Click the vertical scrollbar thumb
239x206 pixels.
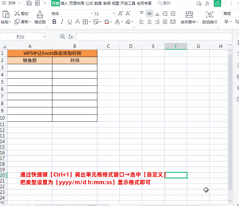pos(230,121)
